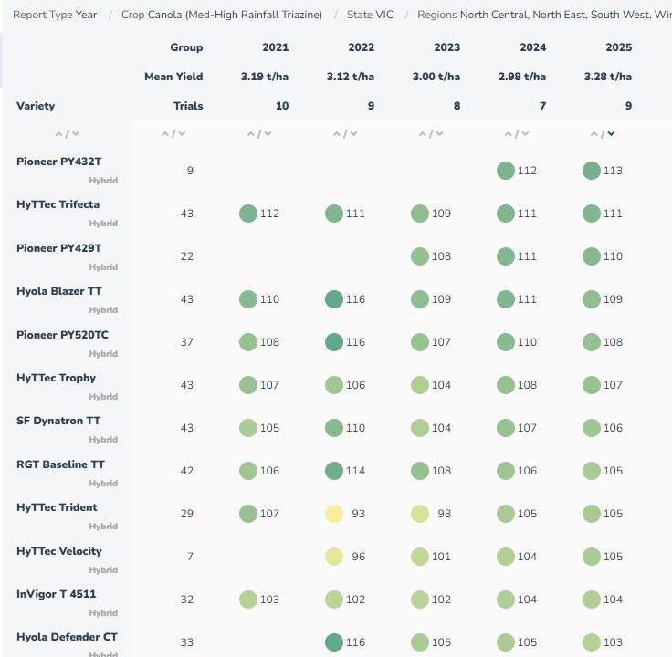Select the HyTTec Velocity variety name
Viewport: 672px width, 657px height.
click(x=59, y=551)
